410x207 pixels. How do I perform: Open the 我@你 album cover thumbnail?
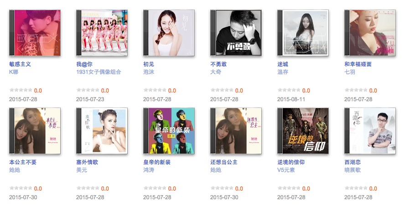(102, 33)
